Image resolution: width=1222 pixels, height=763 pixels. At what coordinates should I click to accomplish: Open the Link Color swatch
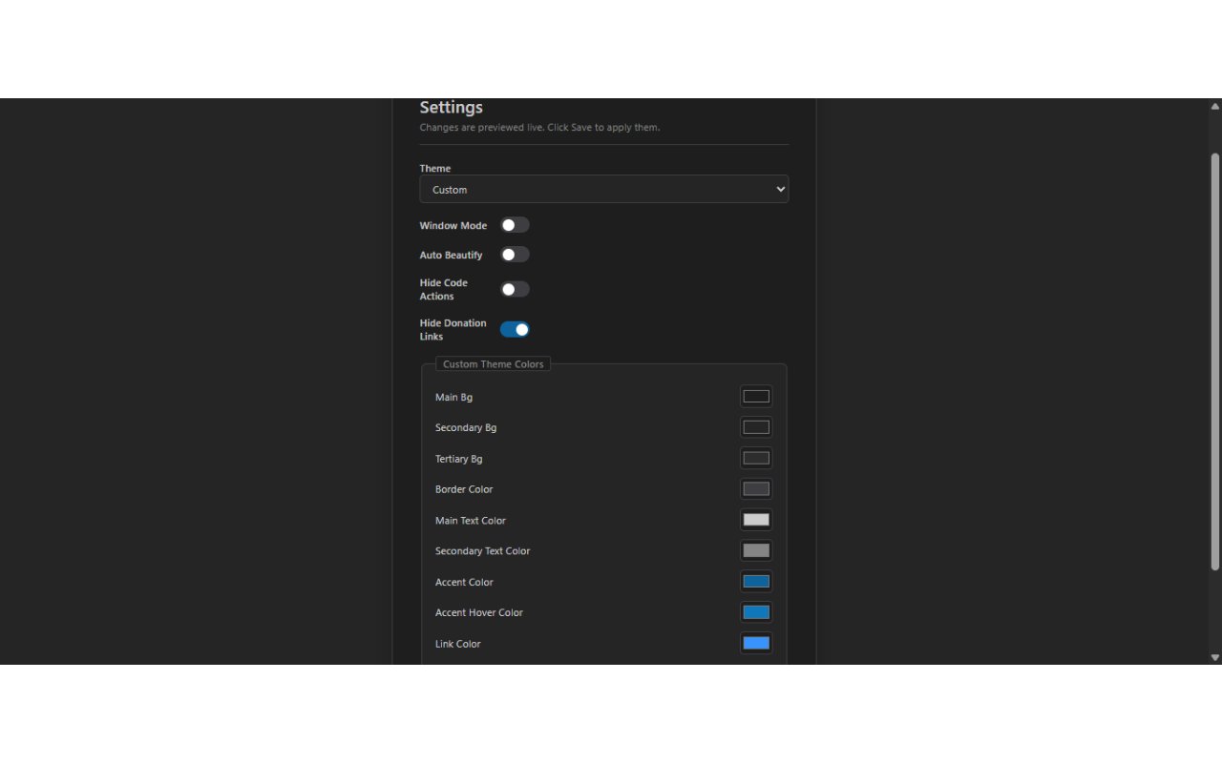pos(756,643)
